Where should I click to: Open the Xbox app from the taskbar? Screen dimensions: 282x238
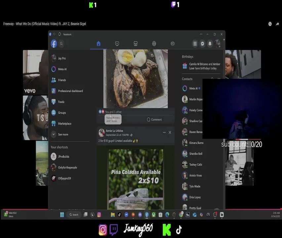coord(154,215)
